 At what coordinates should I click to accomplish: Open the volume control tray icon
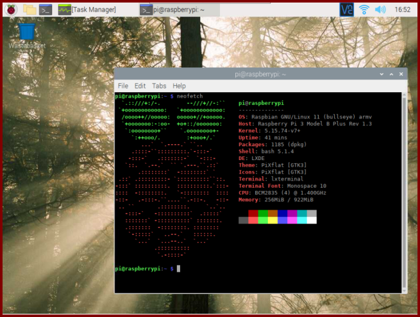click(380, 10)
